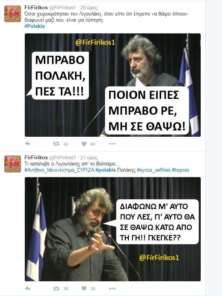Click FirFirikos avatar on second tweet
Image resolution: width=222 pixels, height=296 pixels.
pyautogui.click(x=13, y=164)
